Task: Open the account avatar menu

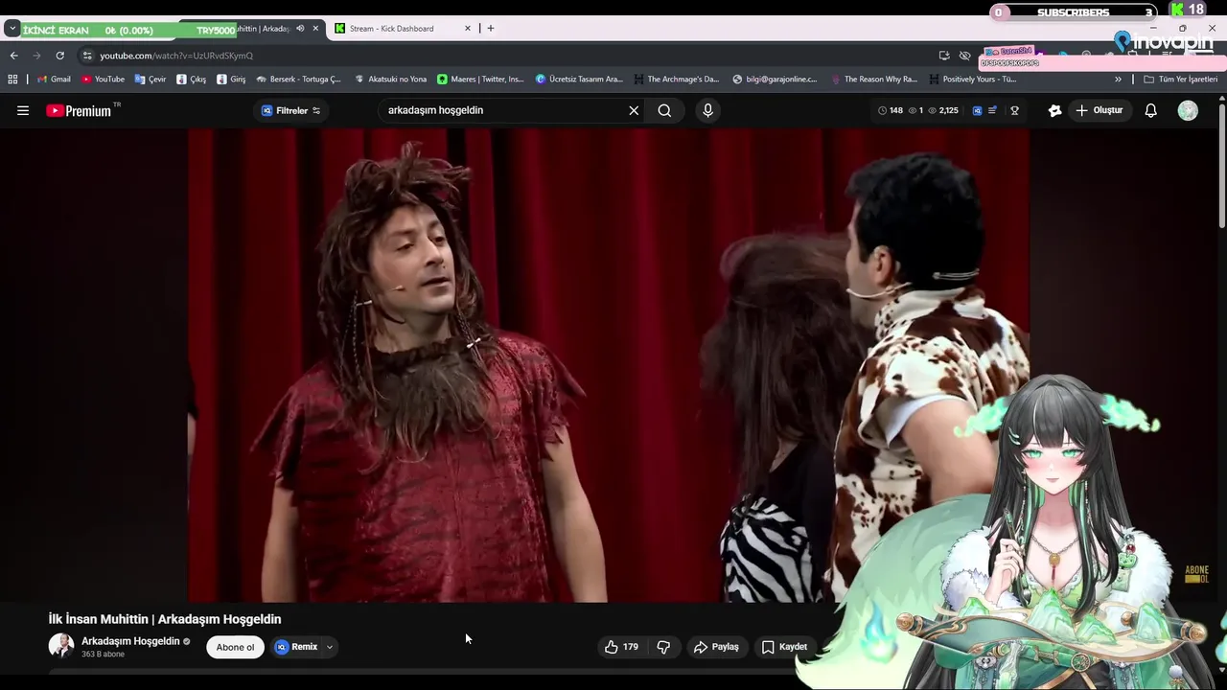Action: coord(1188,110)
